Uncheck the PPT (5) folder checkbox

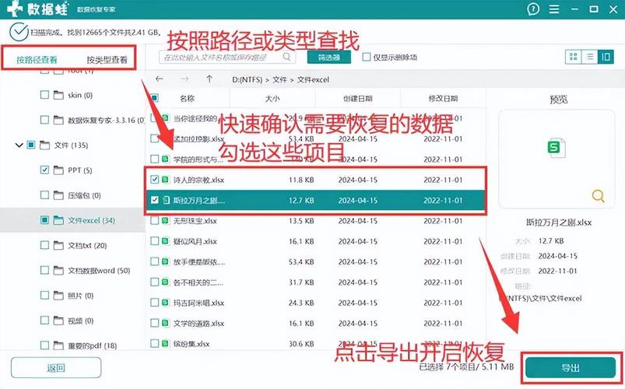44,170
